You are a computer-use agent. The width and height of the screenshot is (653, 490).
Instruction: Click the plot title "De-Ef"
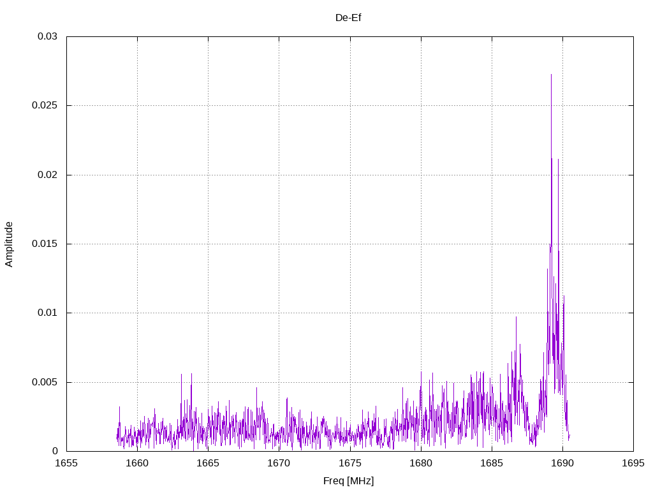pos(348,17)
